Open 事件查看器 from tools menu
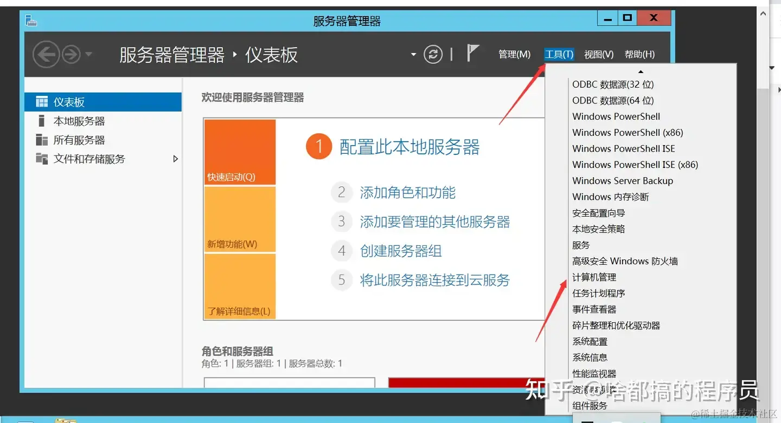 [594, 309]
